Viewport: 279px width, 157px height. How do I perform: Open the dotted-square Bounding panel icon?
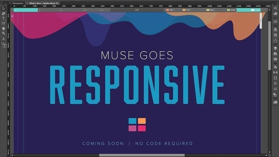point(275,78)
